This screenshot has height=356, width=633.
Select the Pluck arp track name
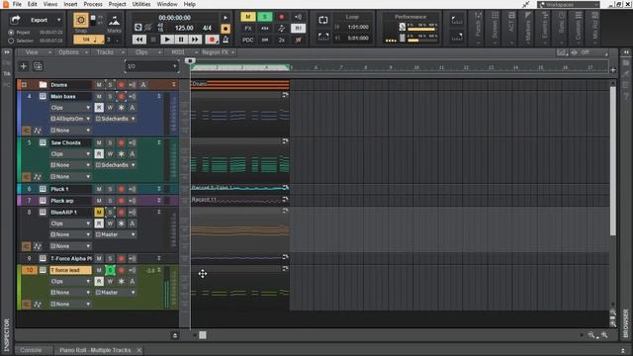(x=70, y=201)
